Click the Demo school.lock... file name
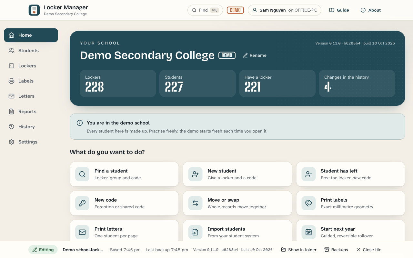This screenshot has height=258, width=413. (83, 250)
